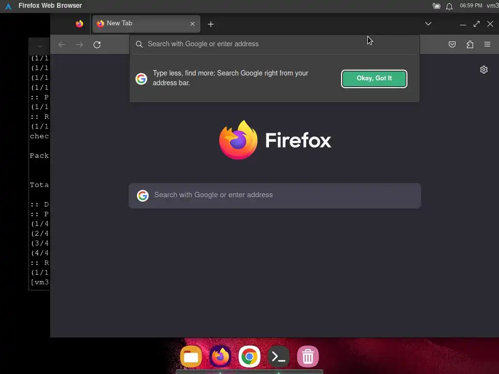
Task: Open new tab personalize gear icon
Action: click(484, 70)
